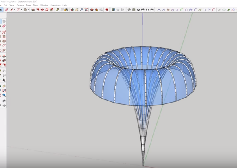Select the Eraser tool in top toolbar
The image size is (237, 168).
point(6,10)
